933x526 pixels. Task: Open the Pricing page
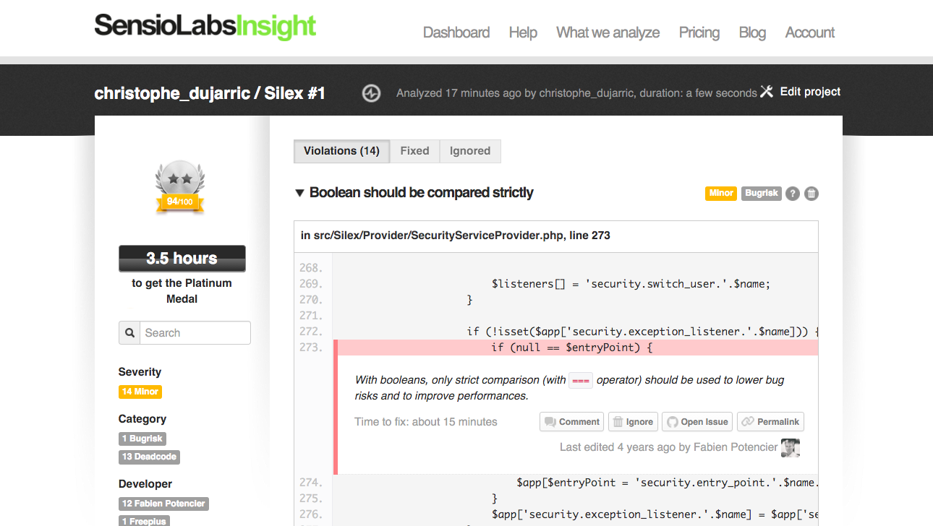[x=699, y=33]
